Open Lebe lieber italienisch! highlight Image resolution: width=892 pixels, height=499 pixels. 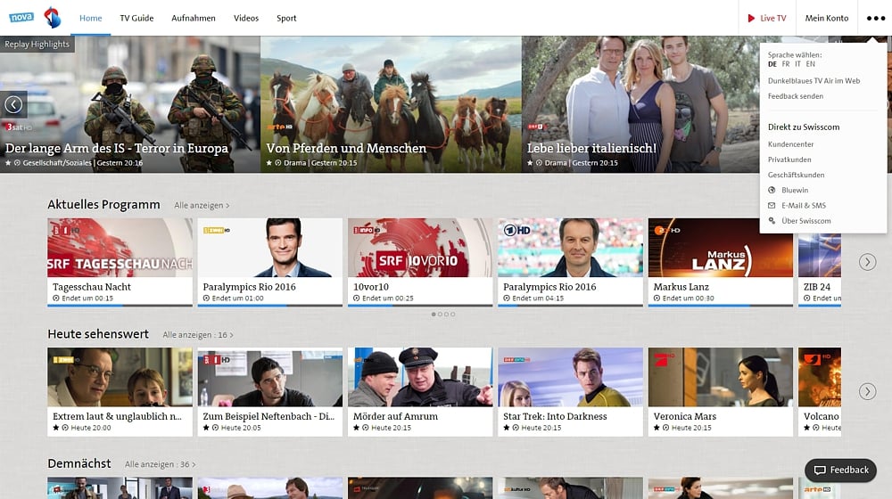(x=640, y=104)
